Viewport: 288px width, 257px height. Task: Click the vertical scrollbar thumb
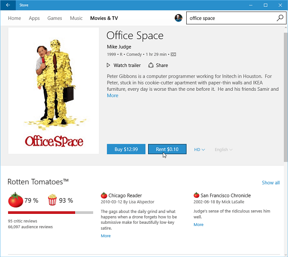286,97
